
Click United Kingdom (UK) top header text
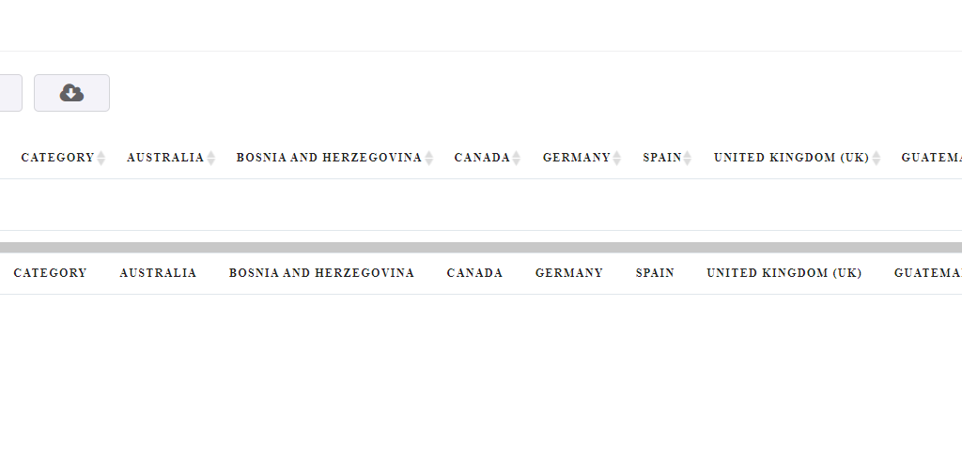(791, 158)
